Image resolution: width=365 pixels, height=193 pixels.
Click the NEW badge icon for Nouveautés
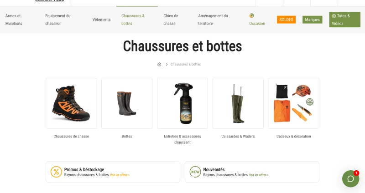195,172
